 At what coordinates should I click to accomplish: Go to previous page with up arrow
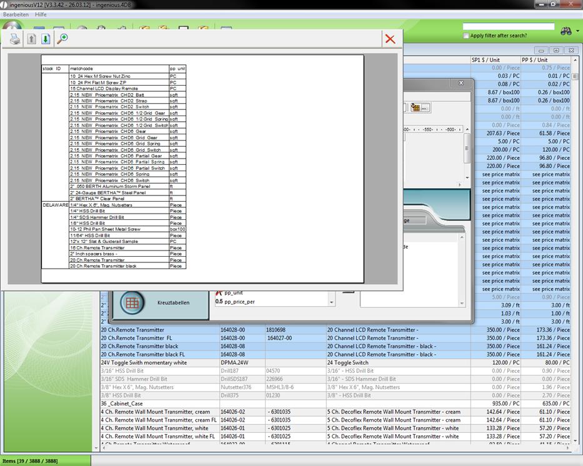click(31, 39)
